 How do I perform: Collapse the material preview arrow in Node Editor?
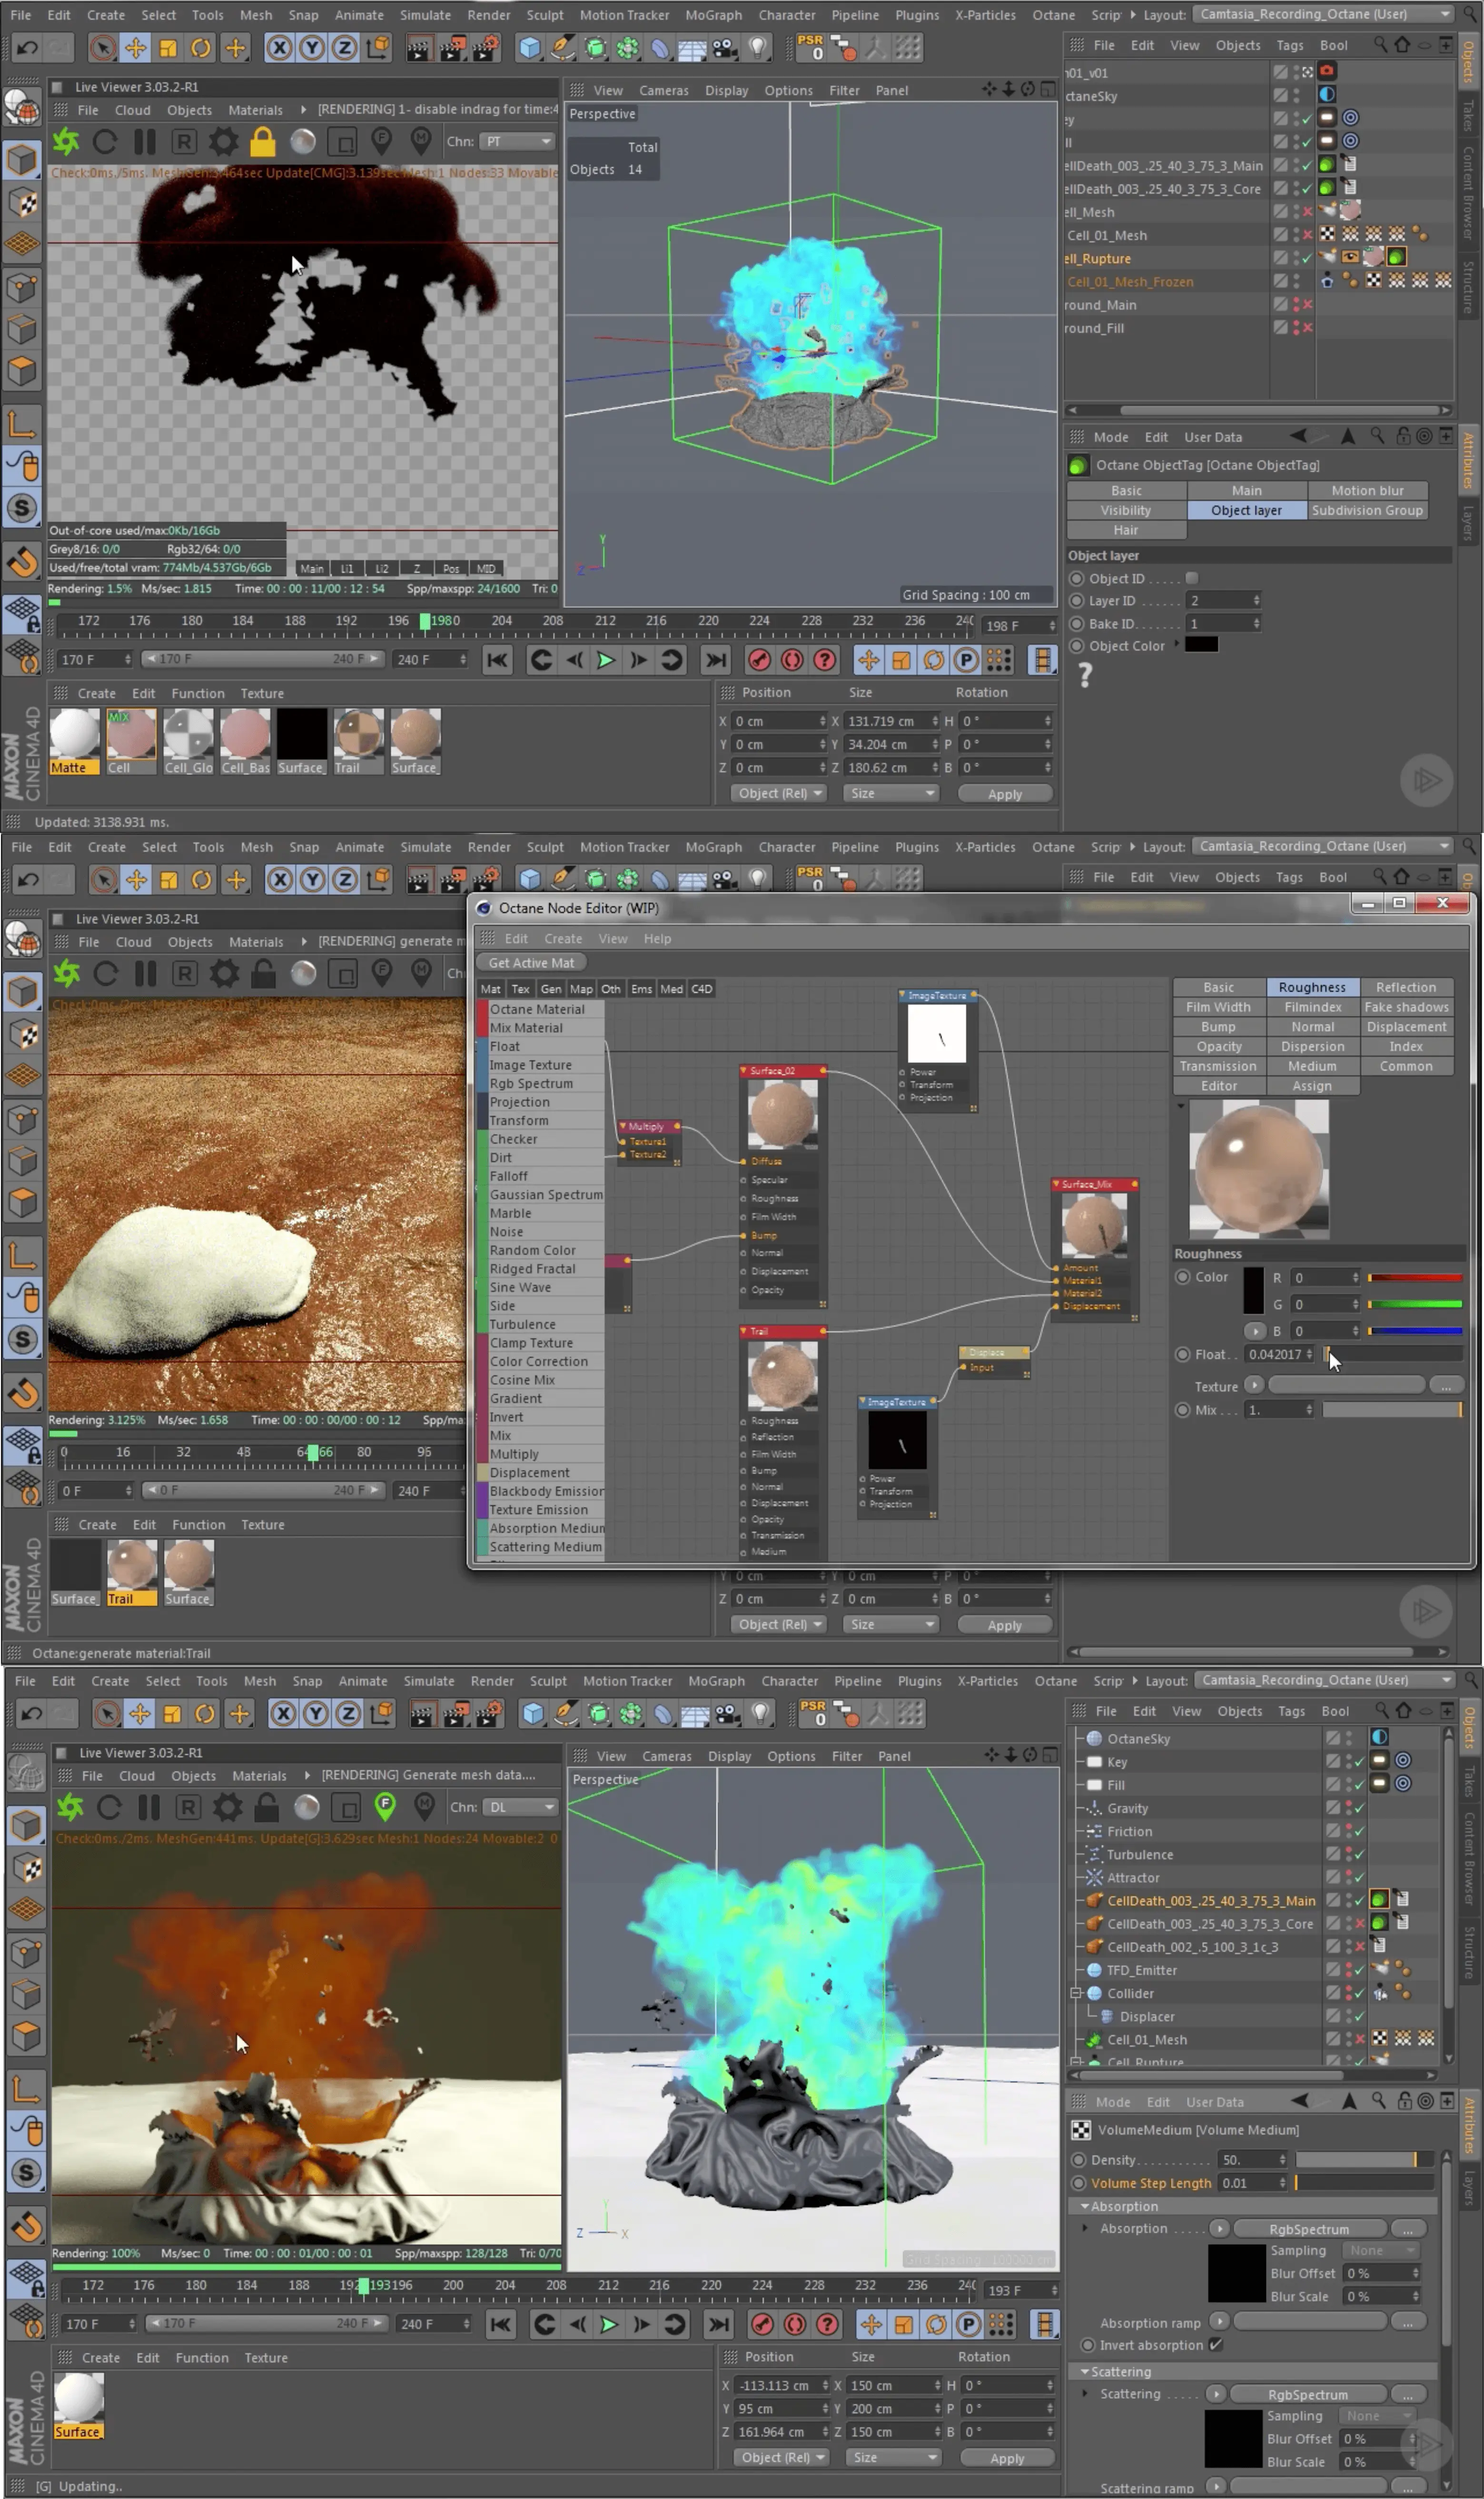(1181, 1107)
